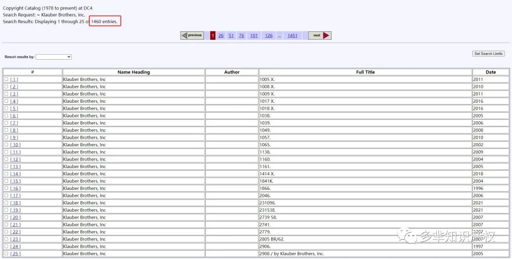This screenshot has width=512, height=259.
Task: Click the Date column header
Action: tap(491, 72)
